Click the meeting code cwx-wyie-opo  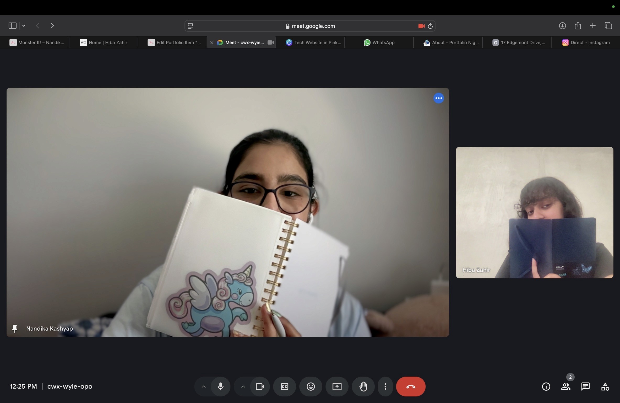(70, 386)
